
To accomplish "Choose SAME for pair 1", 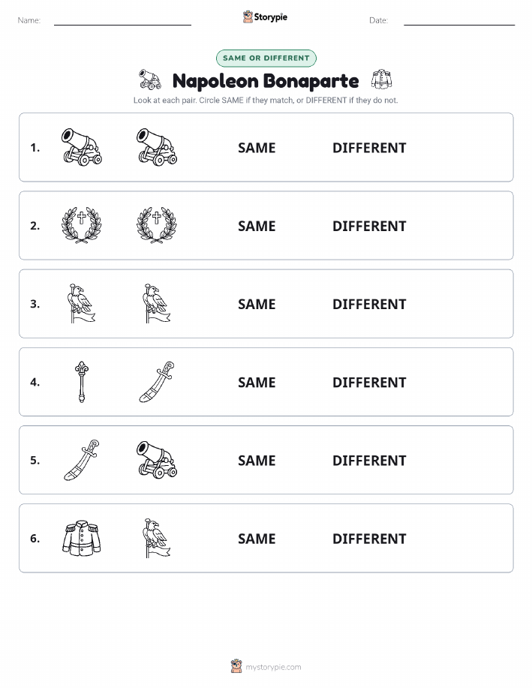I will pyautogui.click(x=257, y=148).
